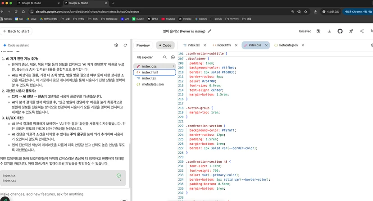Open the Perplex bookmark
This screenshot has width=373, height=201.
(x=185, y=19)
